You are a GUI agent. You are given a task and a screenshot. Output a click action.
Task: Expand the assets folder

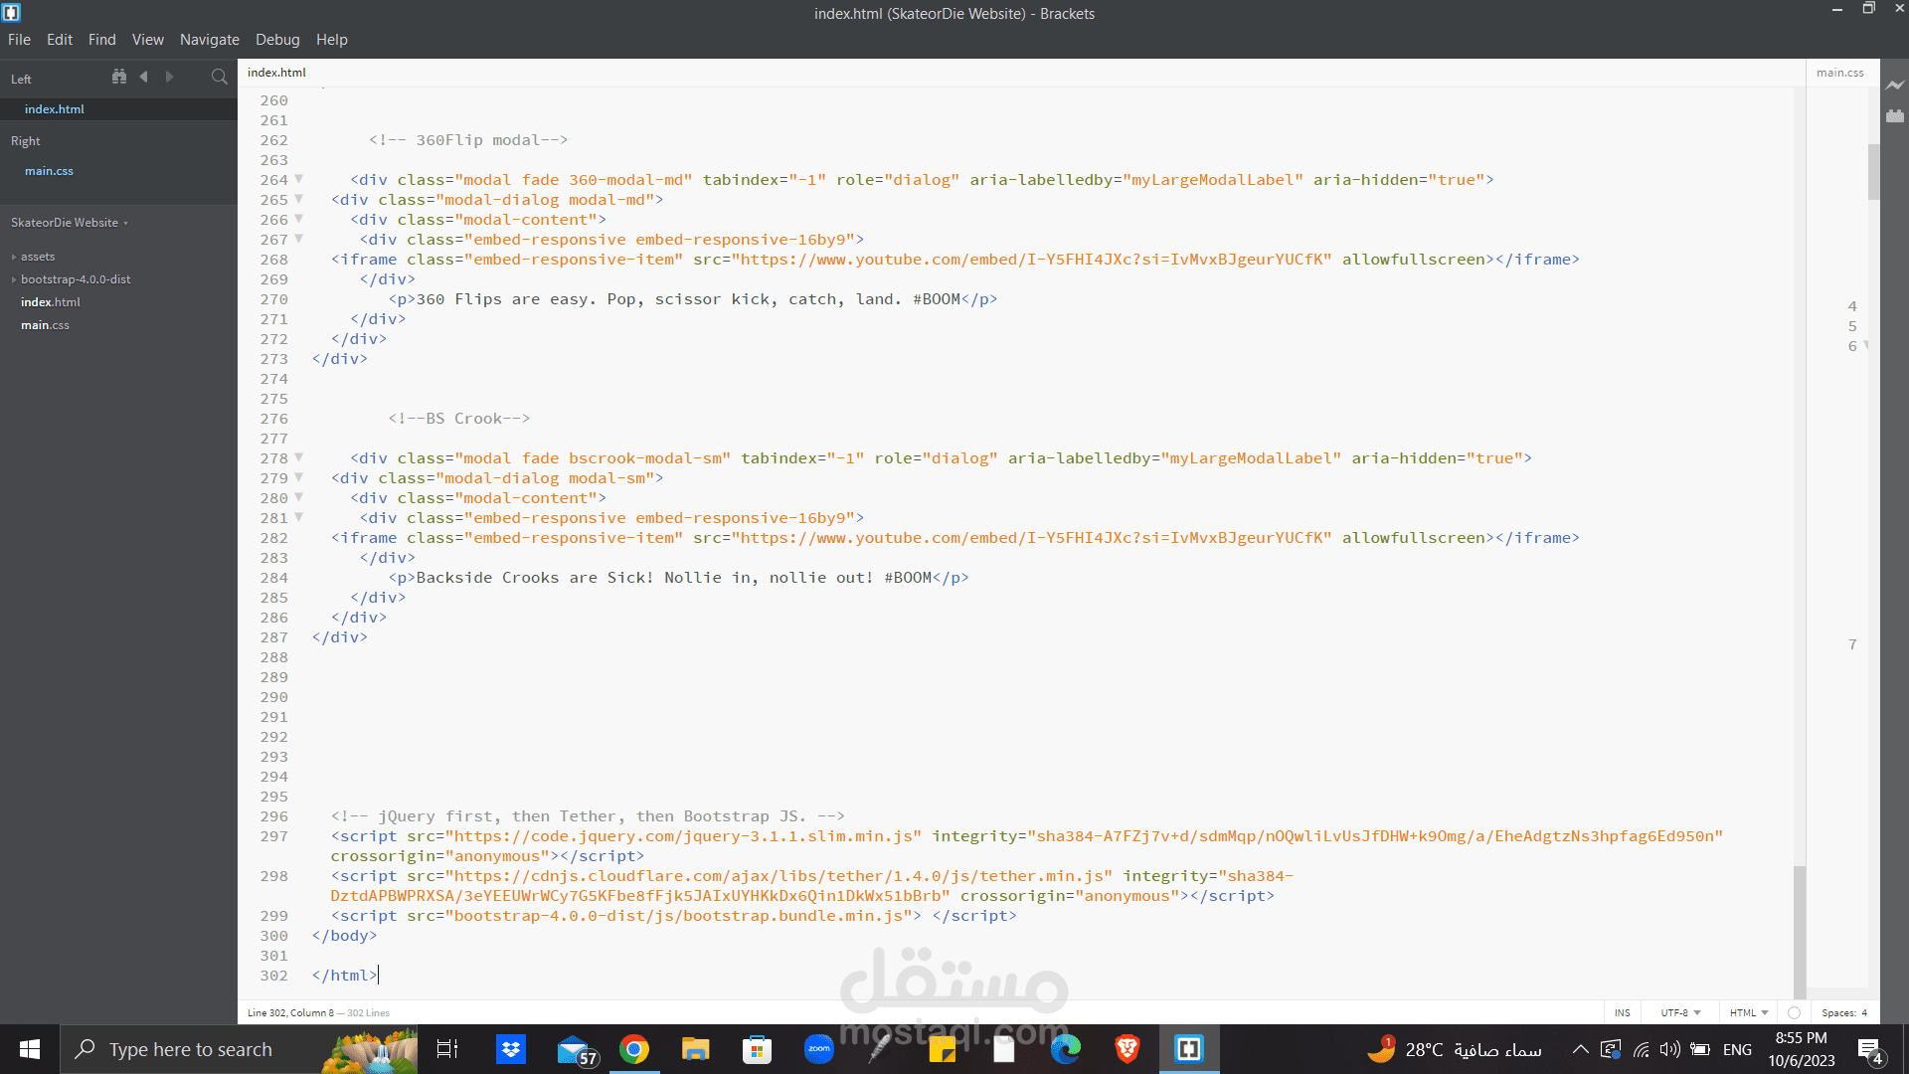[38, 257]
